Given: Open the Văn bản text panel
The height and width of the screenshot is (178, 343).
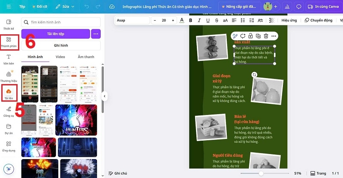Looking at the screenshot, I should [9, 60].
